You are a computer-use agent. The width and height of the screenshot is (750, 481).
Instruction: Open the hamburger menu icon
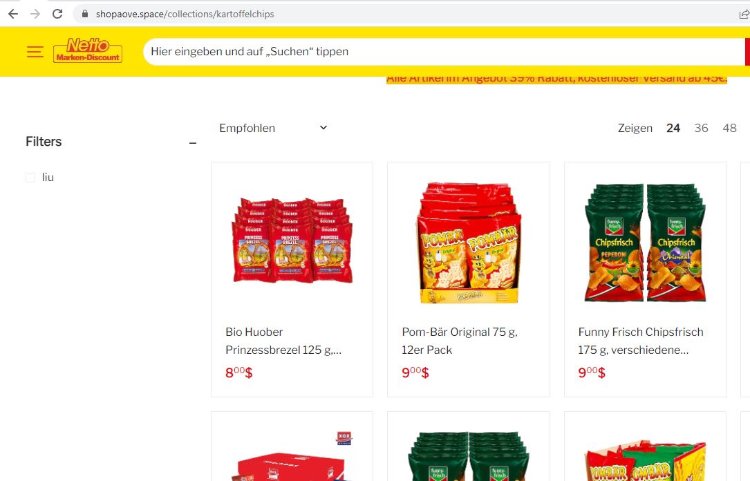pos(35,52)
